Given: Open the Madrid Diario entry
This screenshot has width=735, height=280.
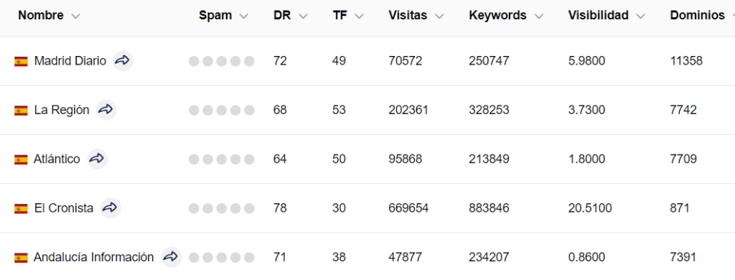Looking at the screenshot, I should 70,61.
